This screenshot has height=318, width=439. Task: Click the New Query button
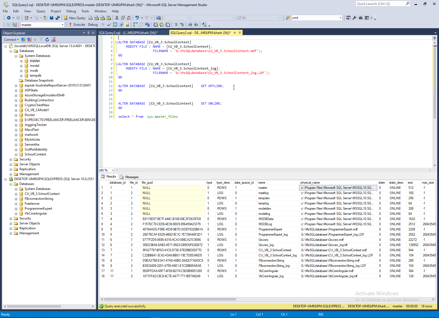[x=75, y=18]
